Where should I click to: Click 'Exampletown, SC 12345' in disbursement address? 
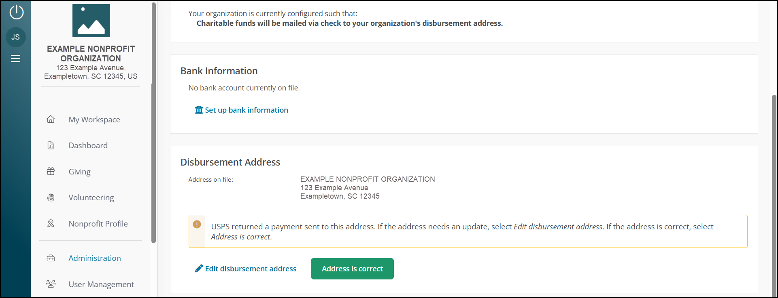pyautogui.click(x=340, y=196)
